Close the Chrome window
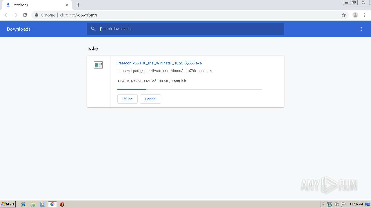The image size is (371, 208). click(363, 3)
